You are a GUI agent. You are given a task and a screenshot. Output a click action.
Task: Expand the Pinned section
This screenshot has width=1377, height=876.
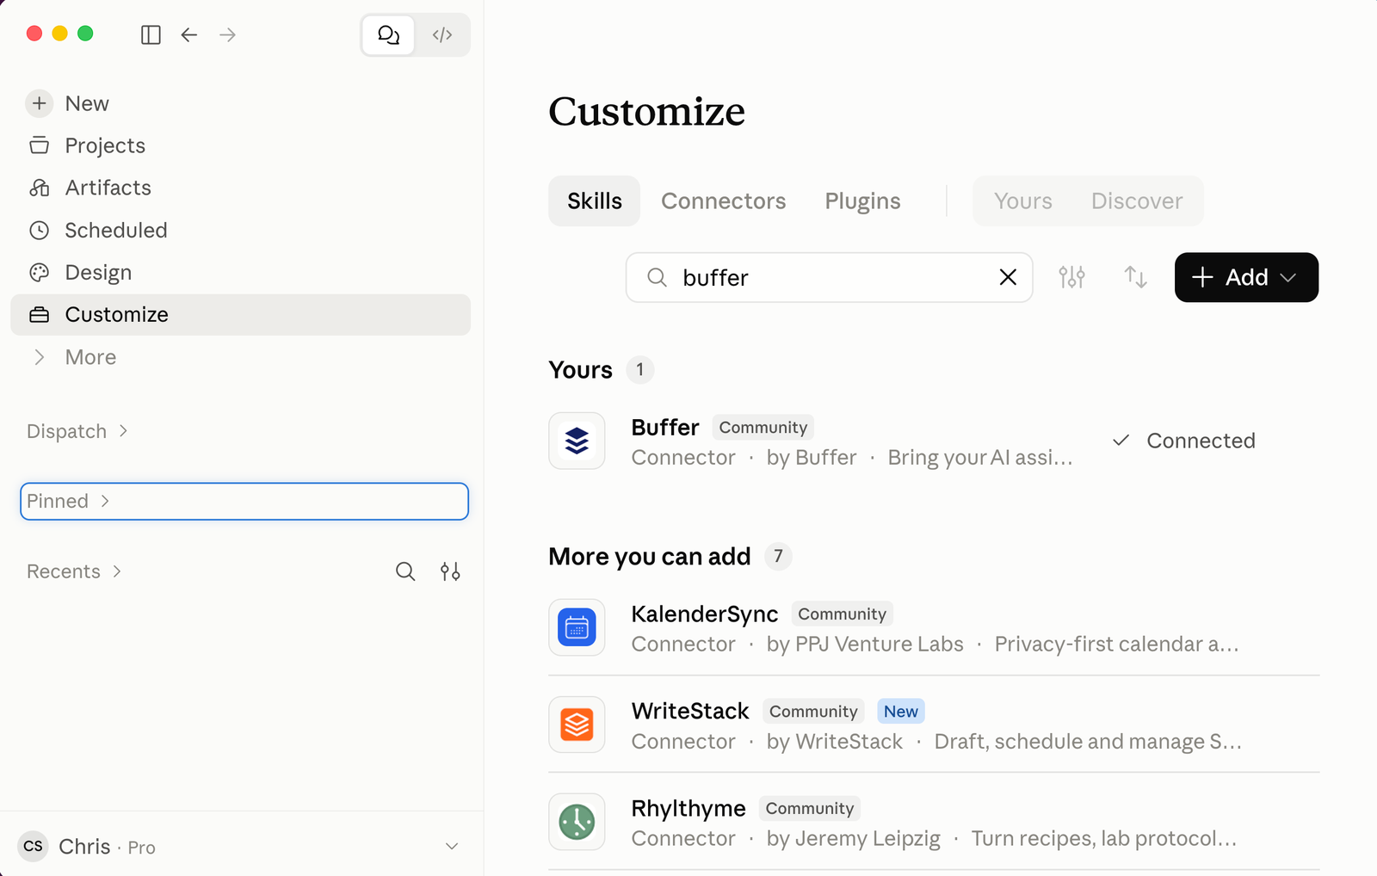[x=244, y=501]
